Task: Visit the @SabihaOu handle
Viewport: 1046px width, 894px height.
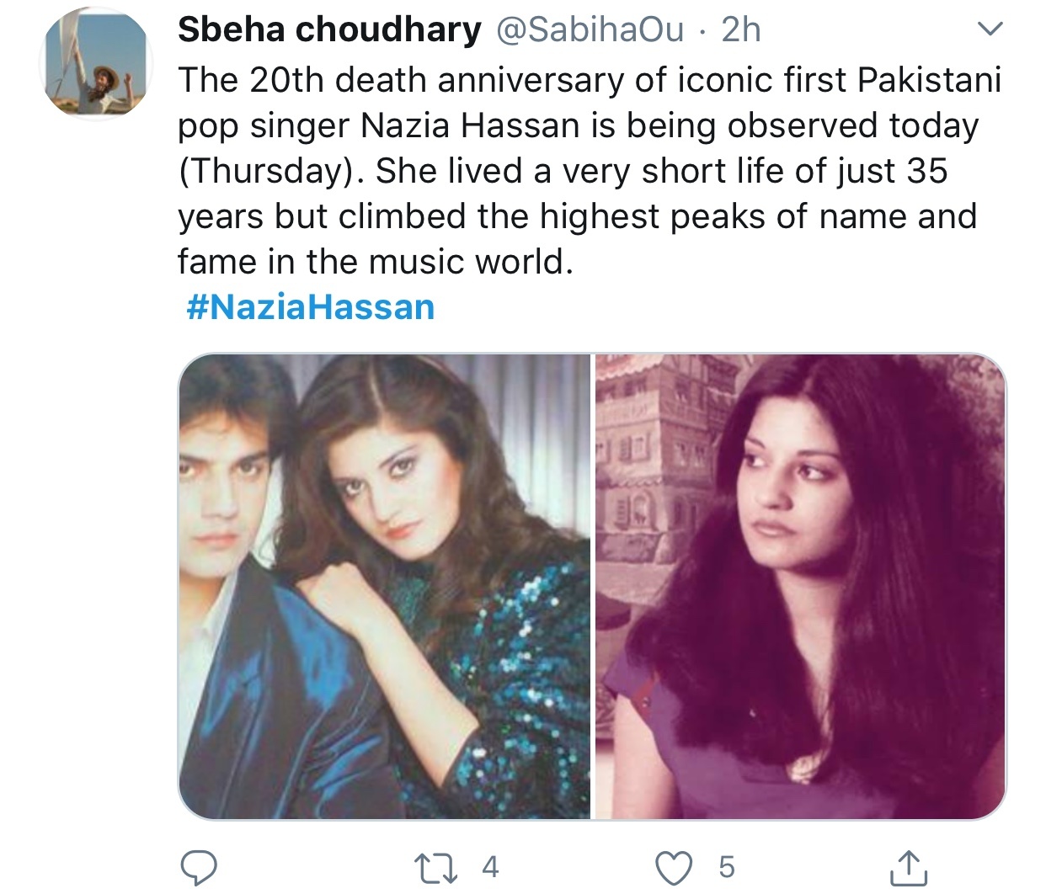Action: click(x=590, y=30)
